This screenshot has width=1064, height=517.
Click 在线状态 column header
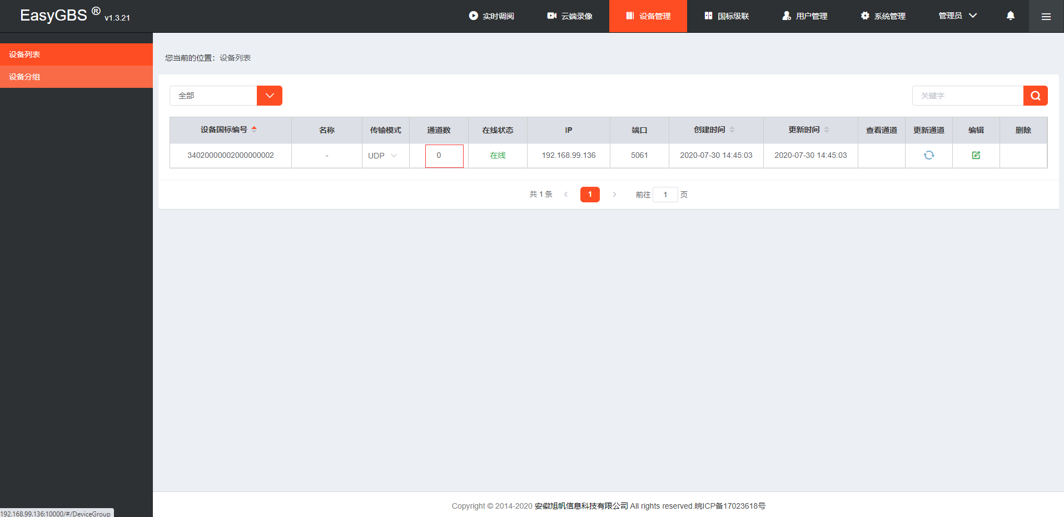click(498, 130)
